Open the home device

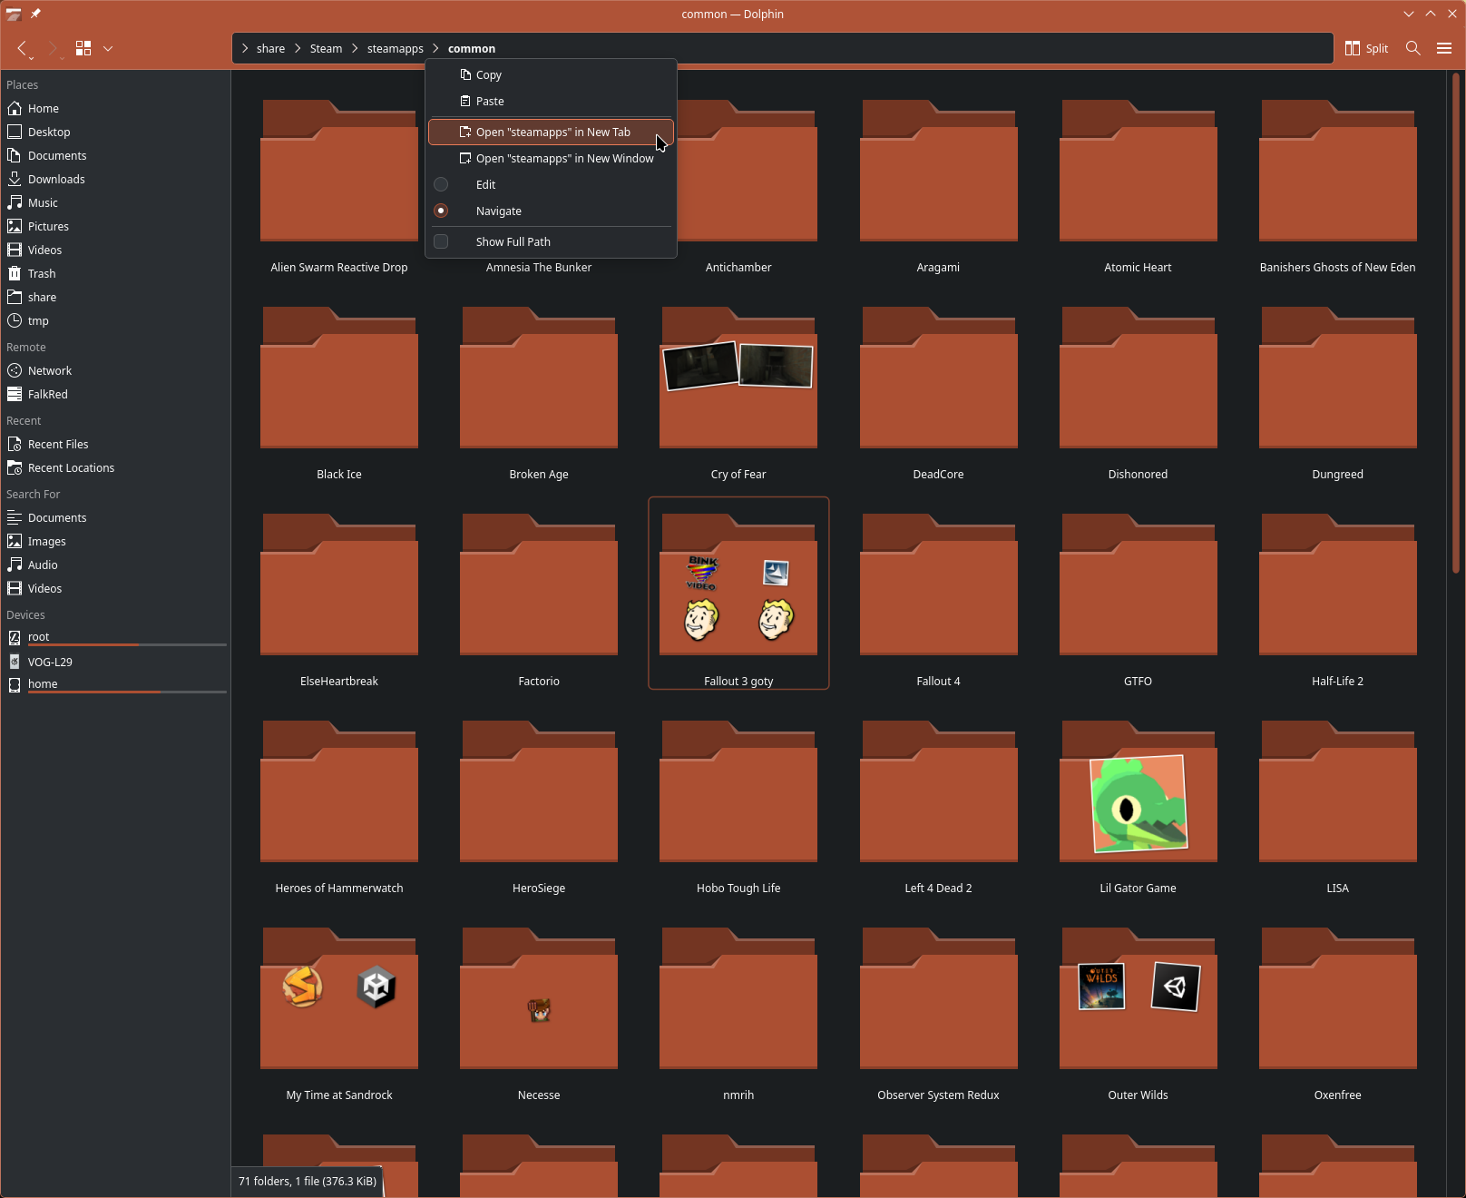pos(115,684)
